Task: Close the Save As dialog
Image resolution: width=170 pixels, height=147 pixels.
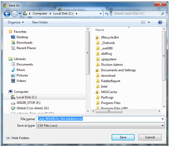Action: tap(160, 4)
